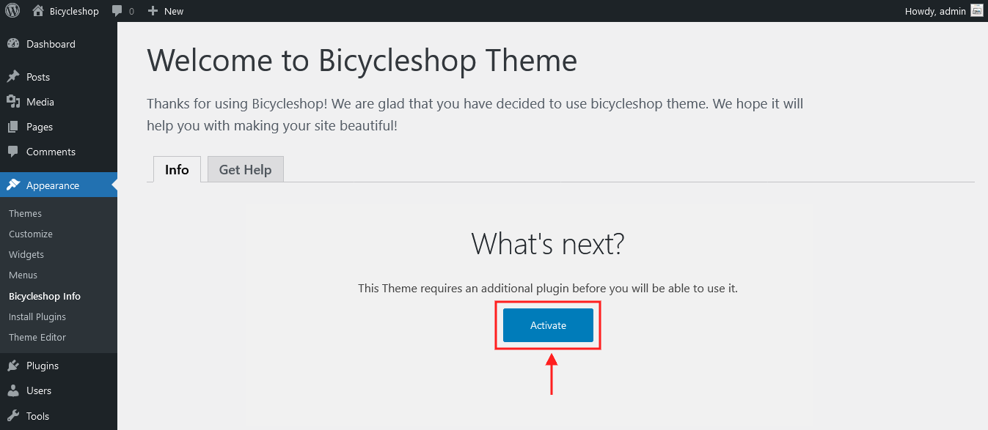Switch to the Get Help tab
This screenshot has width=988, height=430.
pyautogui.click(x=246, y=169)
